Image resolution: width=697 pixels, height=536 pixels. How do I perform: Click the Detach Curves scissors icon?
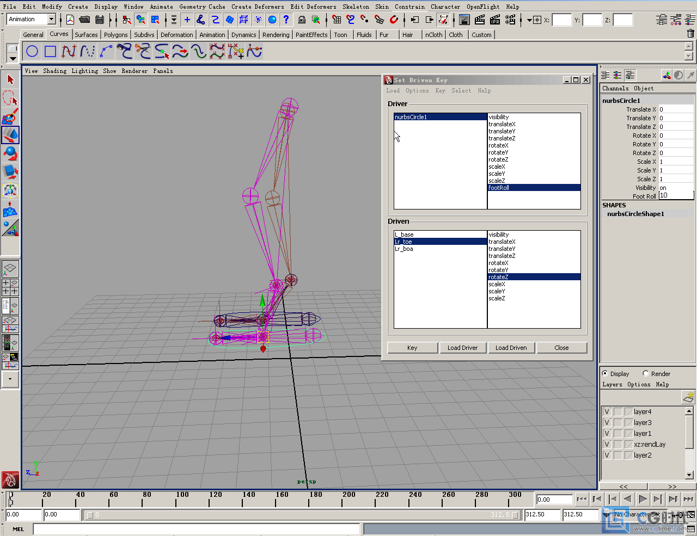pyautogui.click(x=143, y=52)
